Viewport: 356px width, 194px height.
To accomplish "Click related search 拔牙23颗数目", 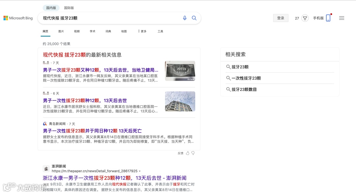I will coord(244,89).
